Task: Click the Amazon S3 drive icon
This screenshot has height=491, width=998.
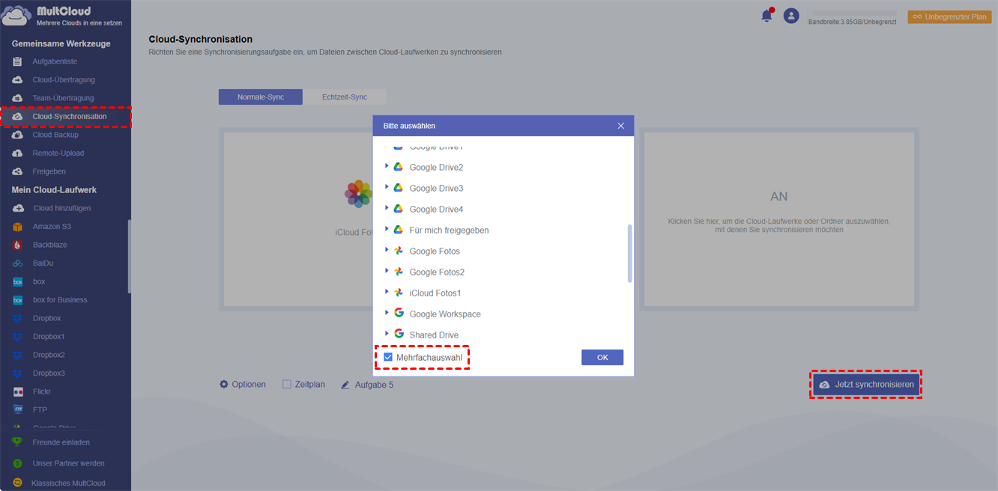Action: [x=18, y=227]
